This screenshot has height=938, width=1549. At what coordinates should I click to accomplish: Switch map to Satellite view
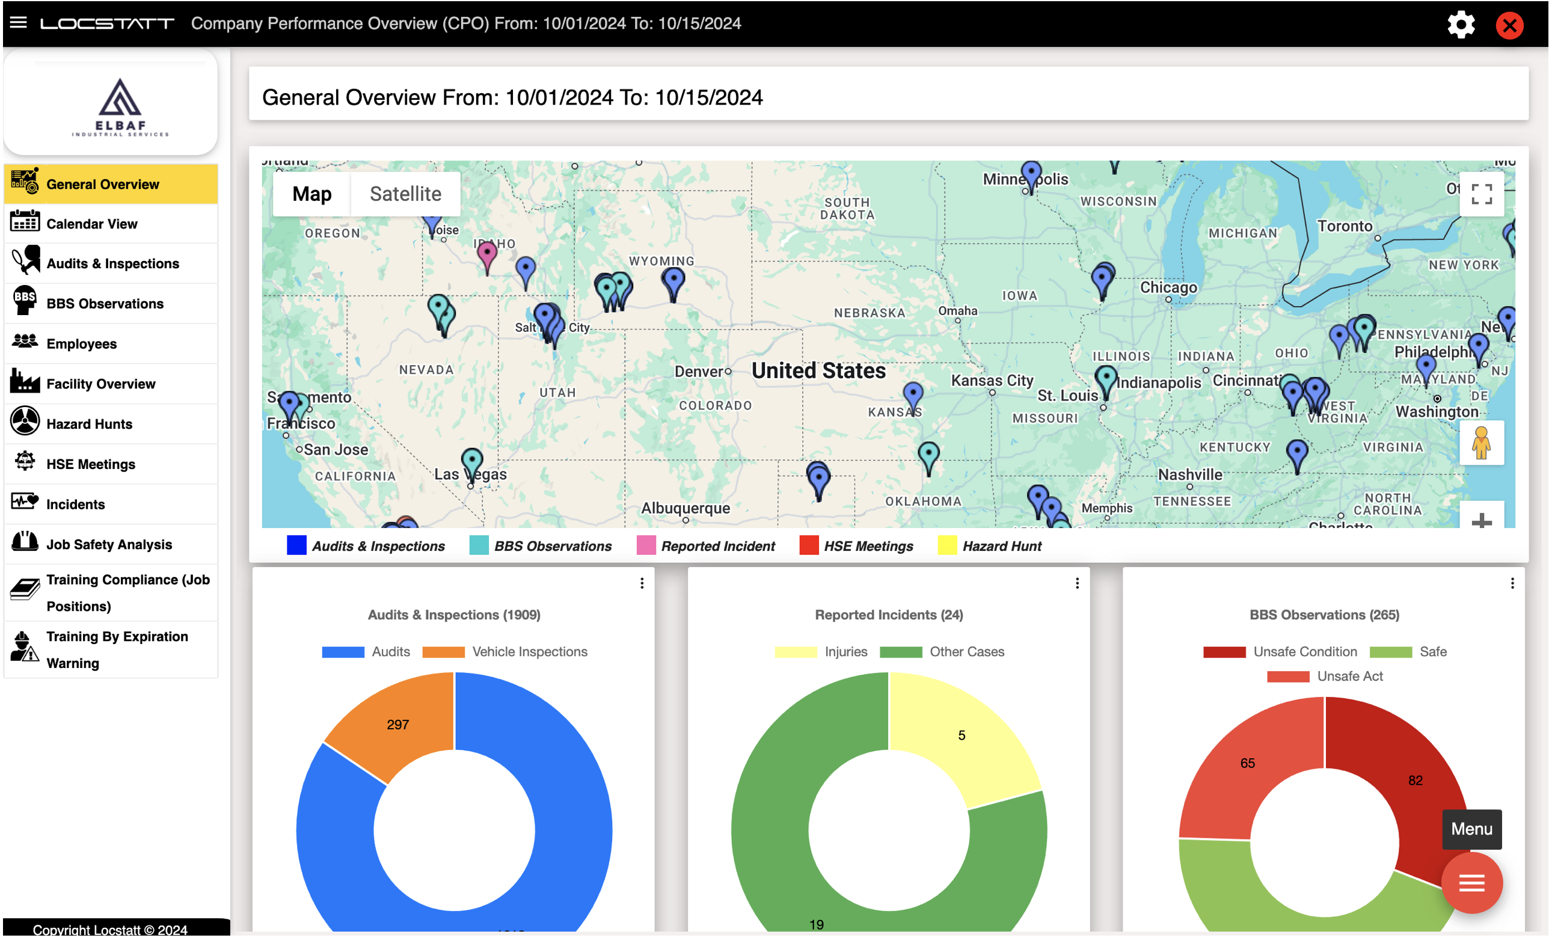(405, 194)
